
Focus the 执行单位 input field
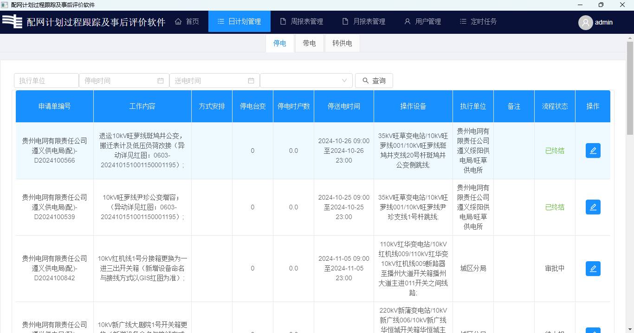click(x=46, y=81)
